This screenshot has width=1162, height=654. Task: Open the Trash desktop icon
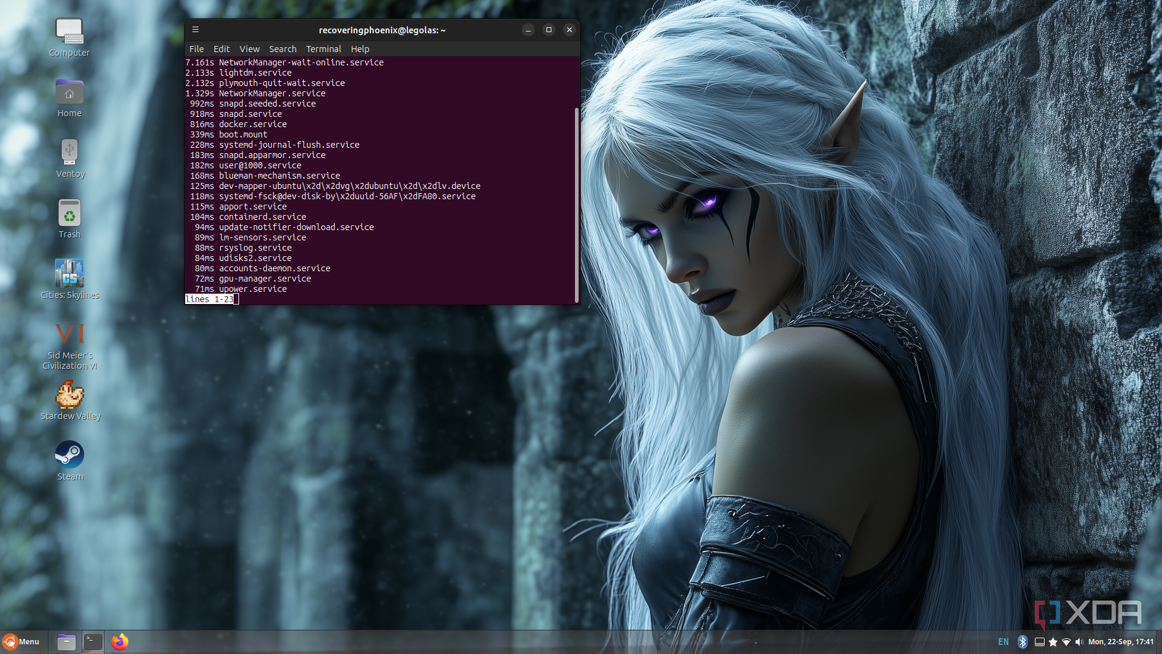point(70,213)
